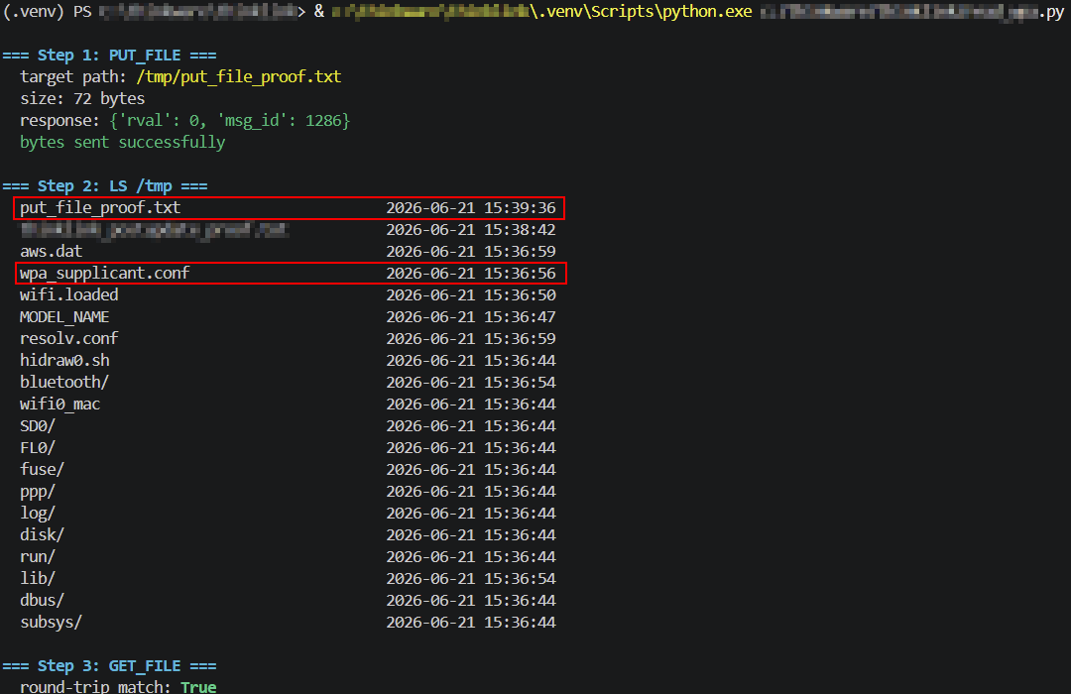The image size is (1071, 694).
Task: Select the "(.venv) PS" prompt text
Action: click(x=48, y=12)
